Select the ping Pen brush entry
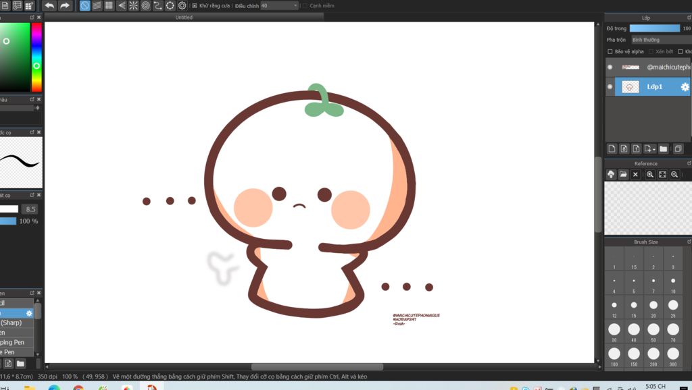The width and height of the screenshot is (692, 390). click(17, 342)
